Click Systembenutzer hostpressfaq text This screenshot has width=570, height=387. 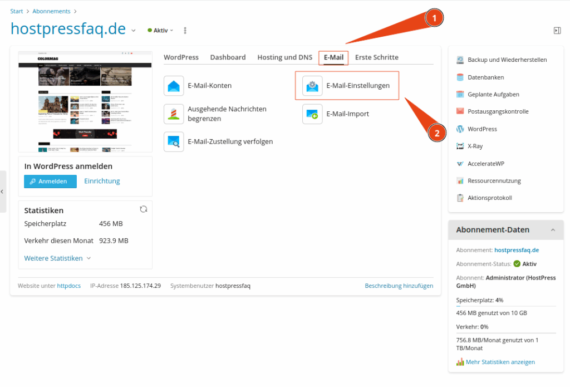pyautogui.click(x=210, y=286)
